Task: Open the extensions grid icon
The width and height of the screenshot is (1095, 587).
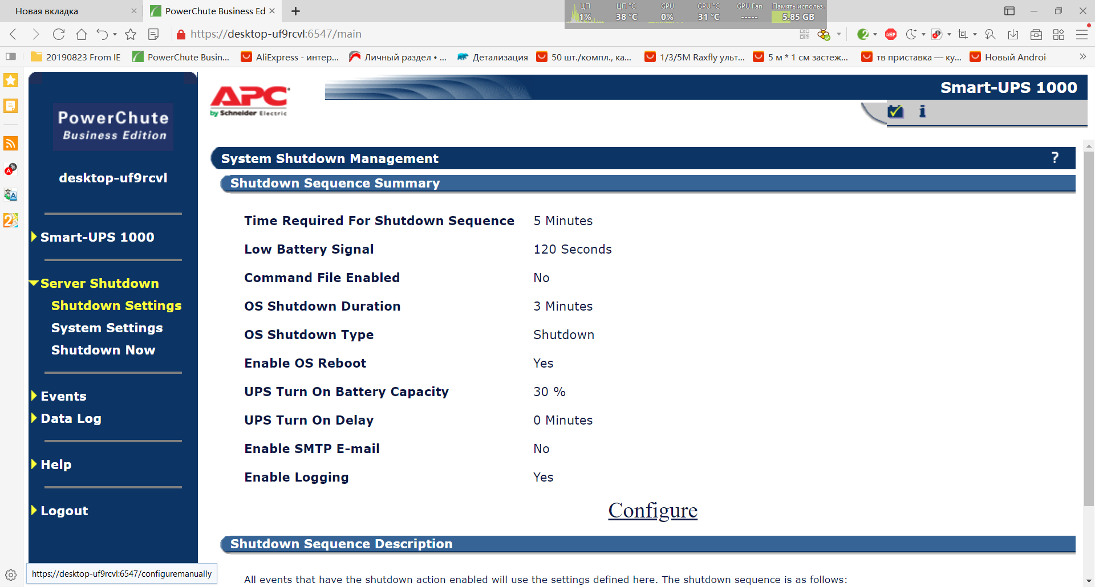Action: click(x=1059, y=34)
